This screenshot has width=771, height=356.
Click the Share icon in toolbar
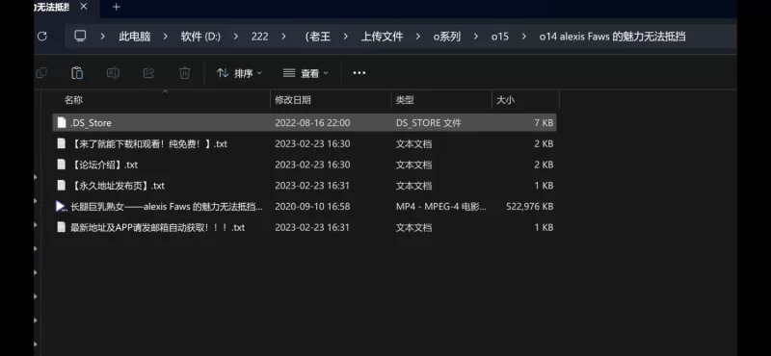coord(148,73)
